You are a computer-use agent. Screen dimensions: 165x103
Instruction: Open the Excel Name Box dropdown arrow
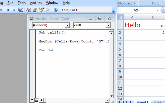(158, 10)
